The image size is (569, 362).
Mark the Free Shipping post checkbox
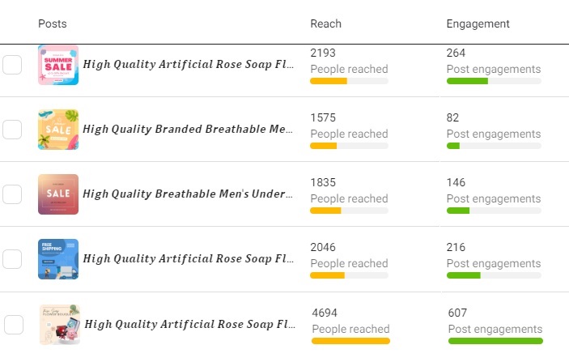(x=12, y=259)
